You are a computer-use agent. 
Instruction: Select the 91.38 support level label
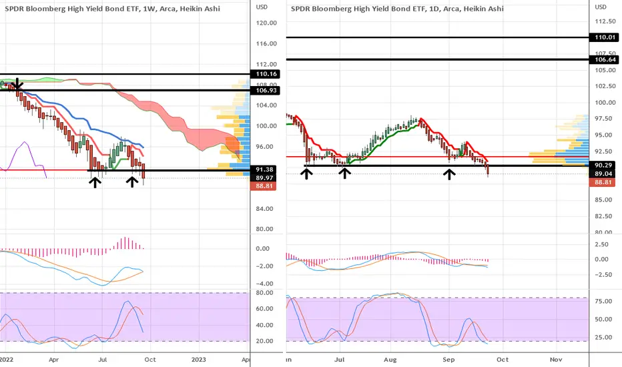pos(264,169)
